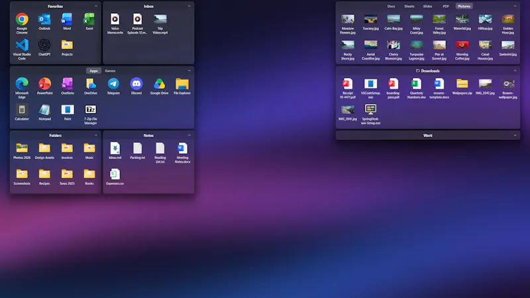Collapse the Notes group
The width and height of the screenshot is (530, 298).
pos(189,135)
